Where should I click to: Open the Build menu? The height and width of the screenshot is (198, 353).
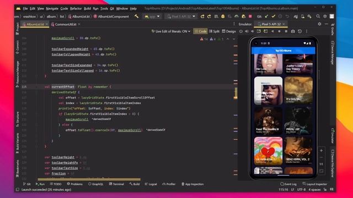click(87, 9)
